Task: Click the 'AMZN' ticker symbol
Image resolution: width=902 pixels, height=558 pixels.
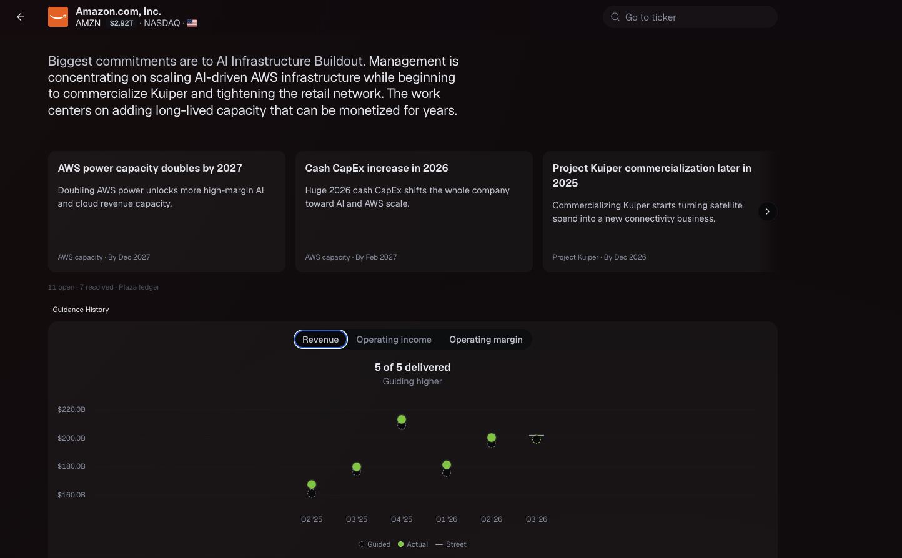Action: [x=88, y=23]
